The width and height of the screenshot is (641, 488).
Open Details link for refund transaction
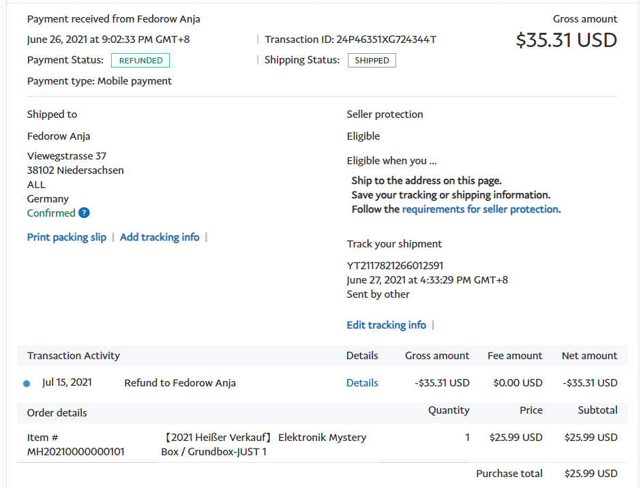coord(362,383)
